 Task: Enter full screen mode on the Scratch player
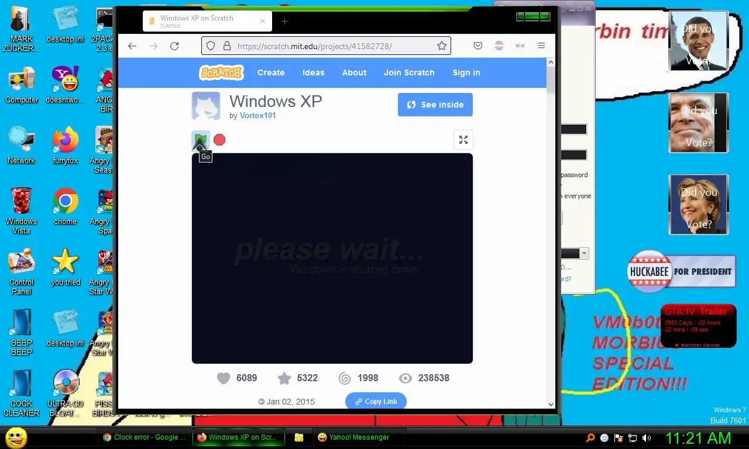pos(463,140)
